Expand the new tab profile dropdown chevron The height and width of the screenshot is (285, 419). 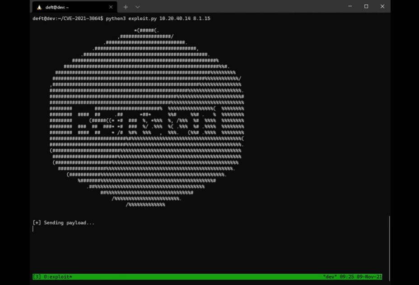click(138, 7)
